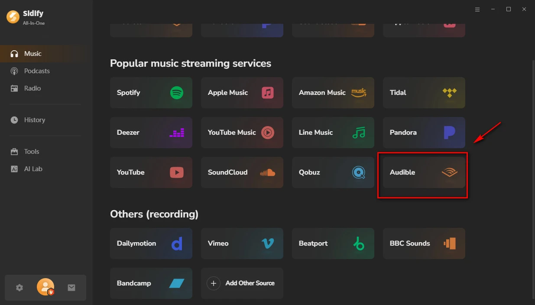Click the Bandcamp parallelogram icon

(177, 283)
